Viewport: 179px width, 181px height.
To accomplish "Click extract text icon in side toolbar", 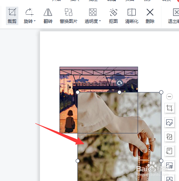I will (x=169, y=151).
